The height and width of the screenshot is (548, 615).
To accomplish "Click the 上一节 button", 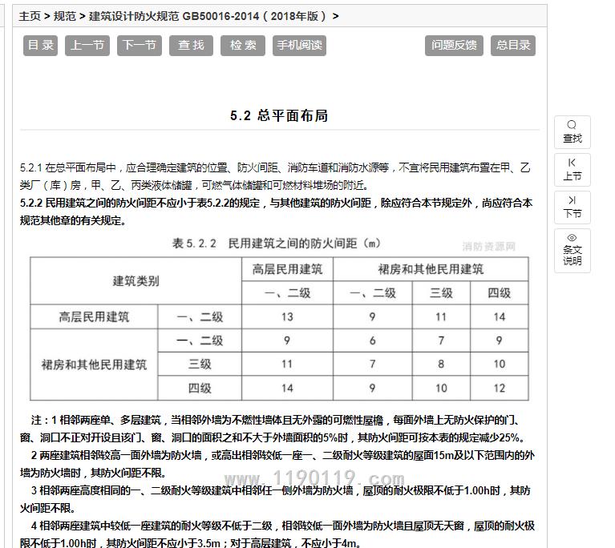I will [x=87, y=46].
